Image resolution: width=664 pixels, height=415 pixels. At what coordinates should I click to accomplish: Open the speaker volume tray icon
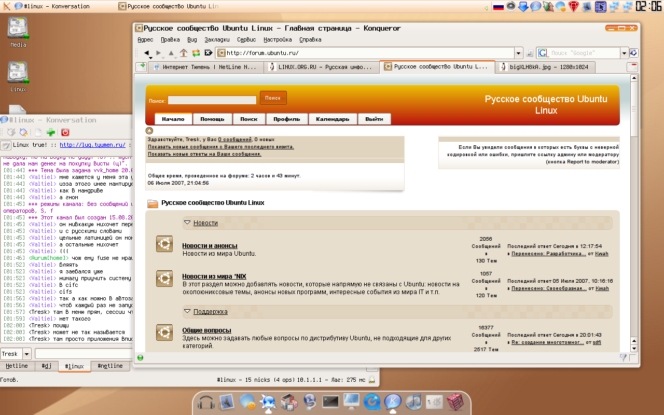coord(511,6)
